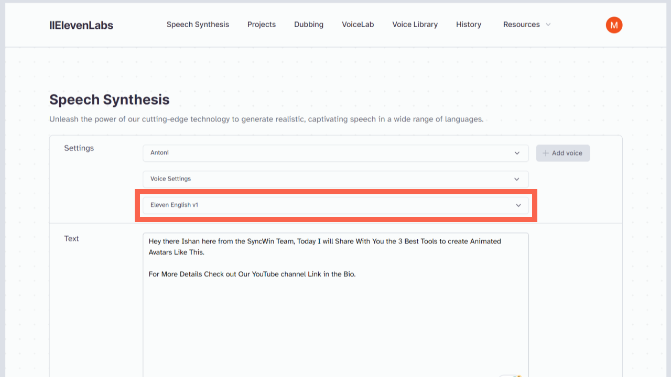The width and height of the screenshot is (671, 377).
Task: Switch to VoiceLab
Action: click(358, 25)
